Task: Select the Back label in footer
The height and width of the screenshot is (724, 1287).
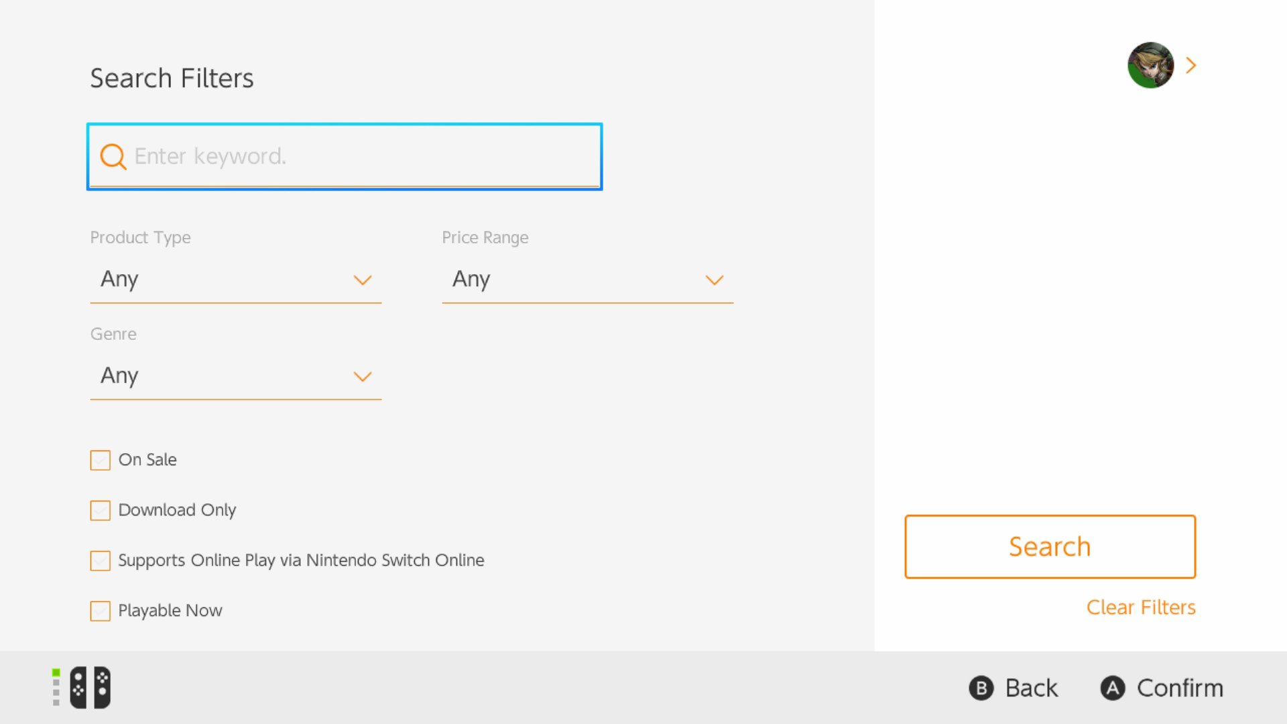Action: pos(1031,688)
